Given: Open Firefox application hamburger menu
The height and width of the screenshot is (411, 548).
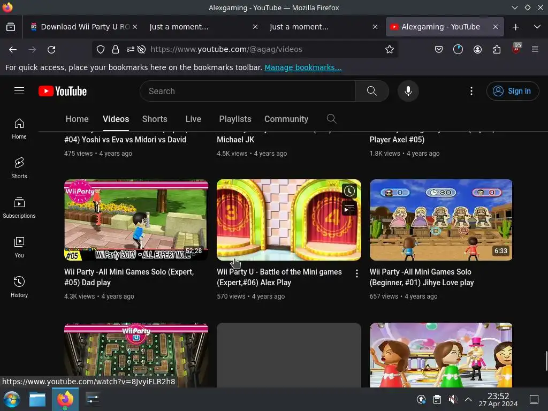Looking at the screenshot, I should [x=535, y=50].
